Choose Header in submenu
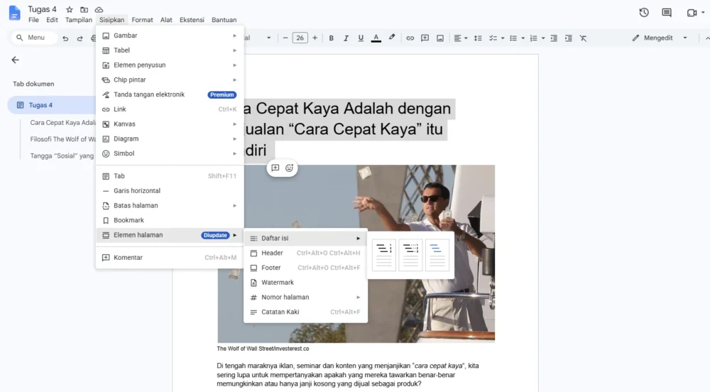The width and height of the screenshot is (710, 392). click(x=305, y=253)
